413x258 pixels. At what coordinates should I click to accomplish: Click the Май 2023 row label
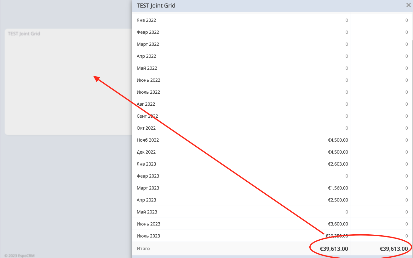click(147, 212)
